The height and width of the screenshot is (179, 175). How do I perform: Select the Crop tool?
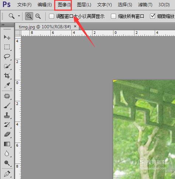point(7,76)
